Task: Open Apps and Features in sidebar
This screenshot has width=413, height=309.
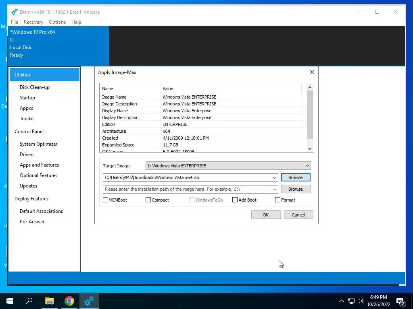Action: (x=39, y=165)
